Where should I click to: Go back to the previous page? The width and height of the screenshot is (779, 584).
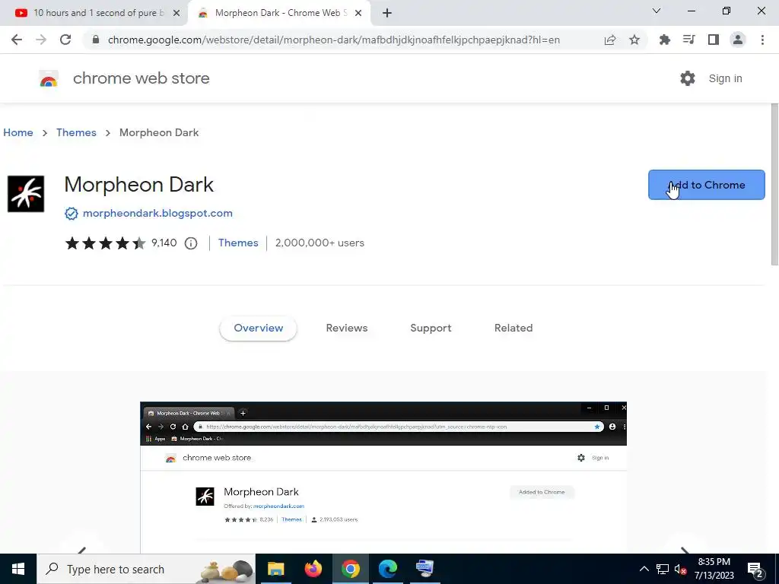coord(17,40)
